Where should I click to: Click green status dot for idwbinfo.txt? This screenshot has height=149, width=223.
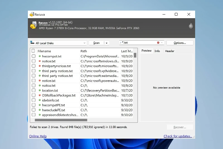click(40, 100)
